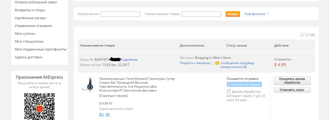Go to next page arrow in pagination
The height and width of the screenshot is (120, 329).
click(307, 35)
